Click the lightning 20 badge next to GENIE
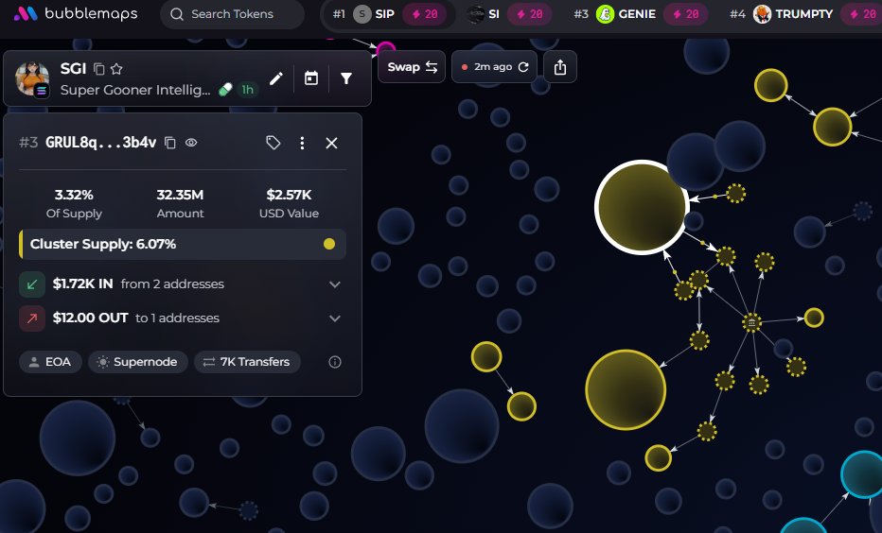 (x=686, y=14)
